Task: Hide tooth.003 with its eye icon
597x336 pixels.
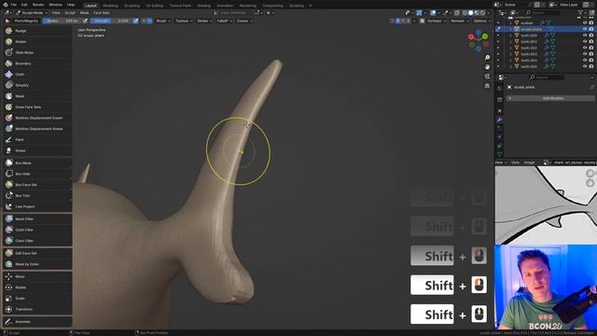Action: (585, 54)
